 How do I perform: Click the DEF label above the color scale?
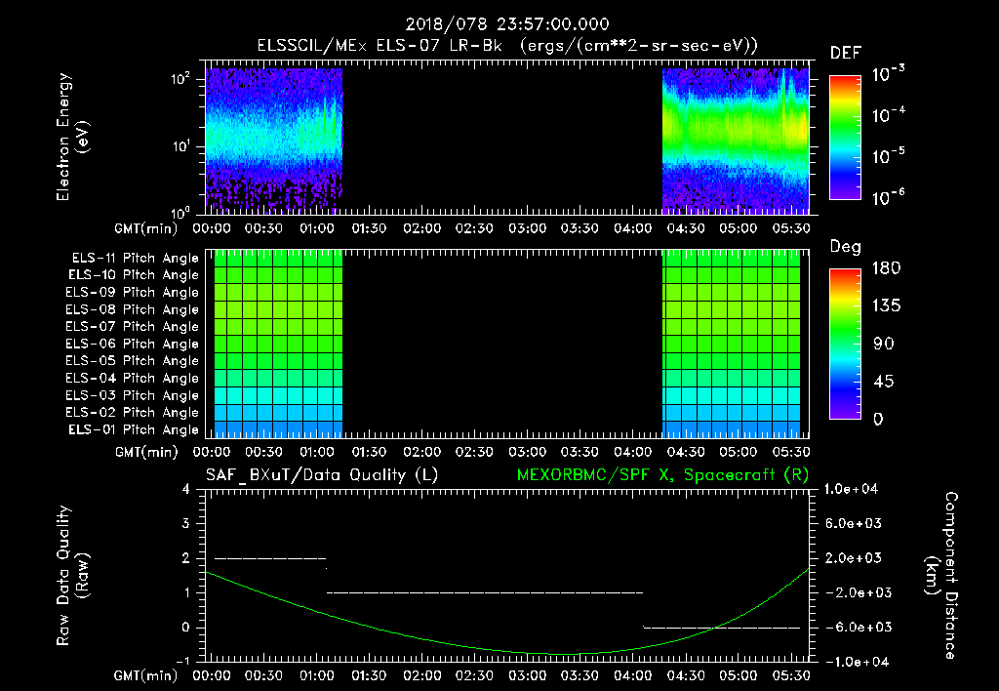pos(846,53)
